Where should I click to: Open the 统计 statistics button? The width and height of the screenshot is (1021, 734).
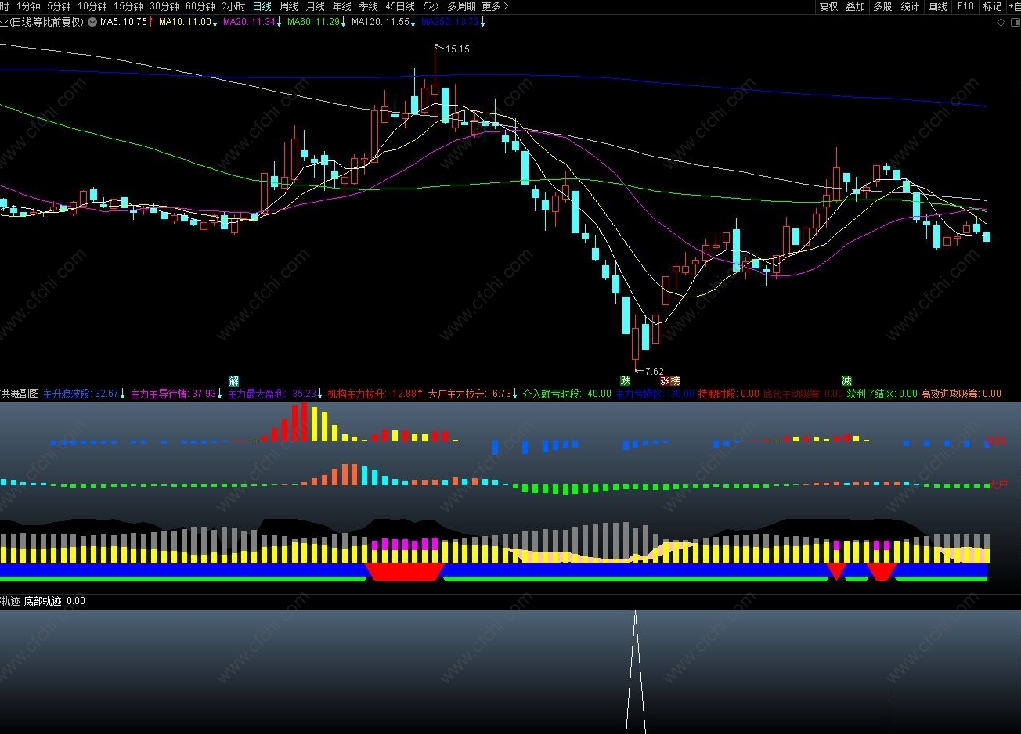click(x=910, y=6)
